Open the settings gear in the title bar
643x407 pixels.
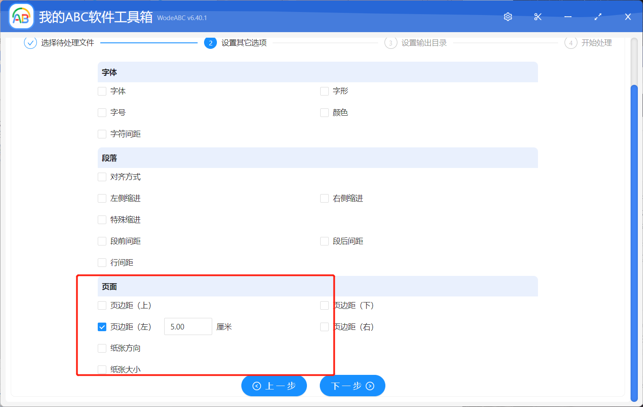(508, 17)
